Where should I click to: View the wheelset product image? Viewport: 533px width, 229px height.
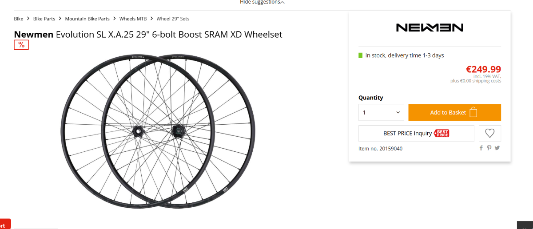point(158,131)
